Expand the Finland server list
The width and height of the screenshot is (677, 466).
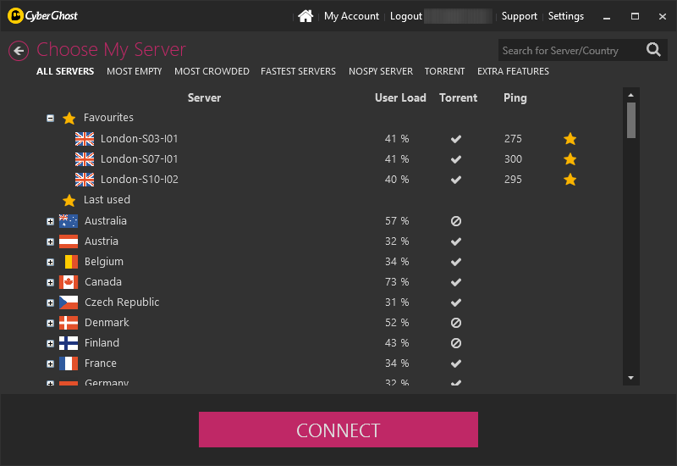[51, 343]
